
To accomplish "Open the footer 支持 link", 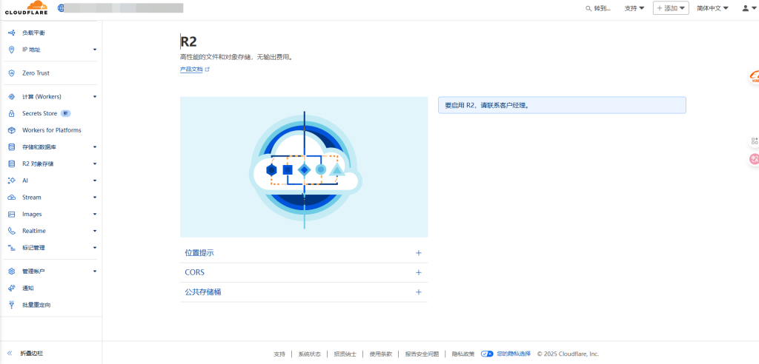I will click(x=279, y=354).
